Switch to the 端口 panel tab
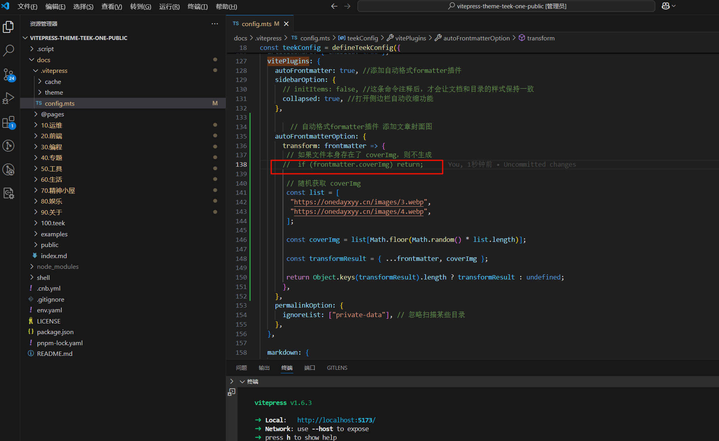The width and height of the screenshot is (719, 441). tap(310, 368)
